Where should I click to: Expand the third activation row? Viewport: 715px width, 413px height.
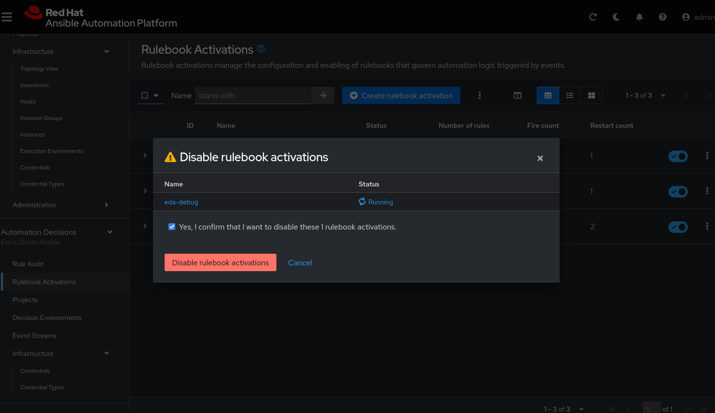pos(145,226)
